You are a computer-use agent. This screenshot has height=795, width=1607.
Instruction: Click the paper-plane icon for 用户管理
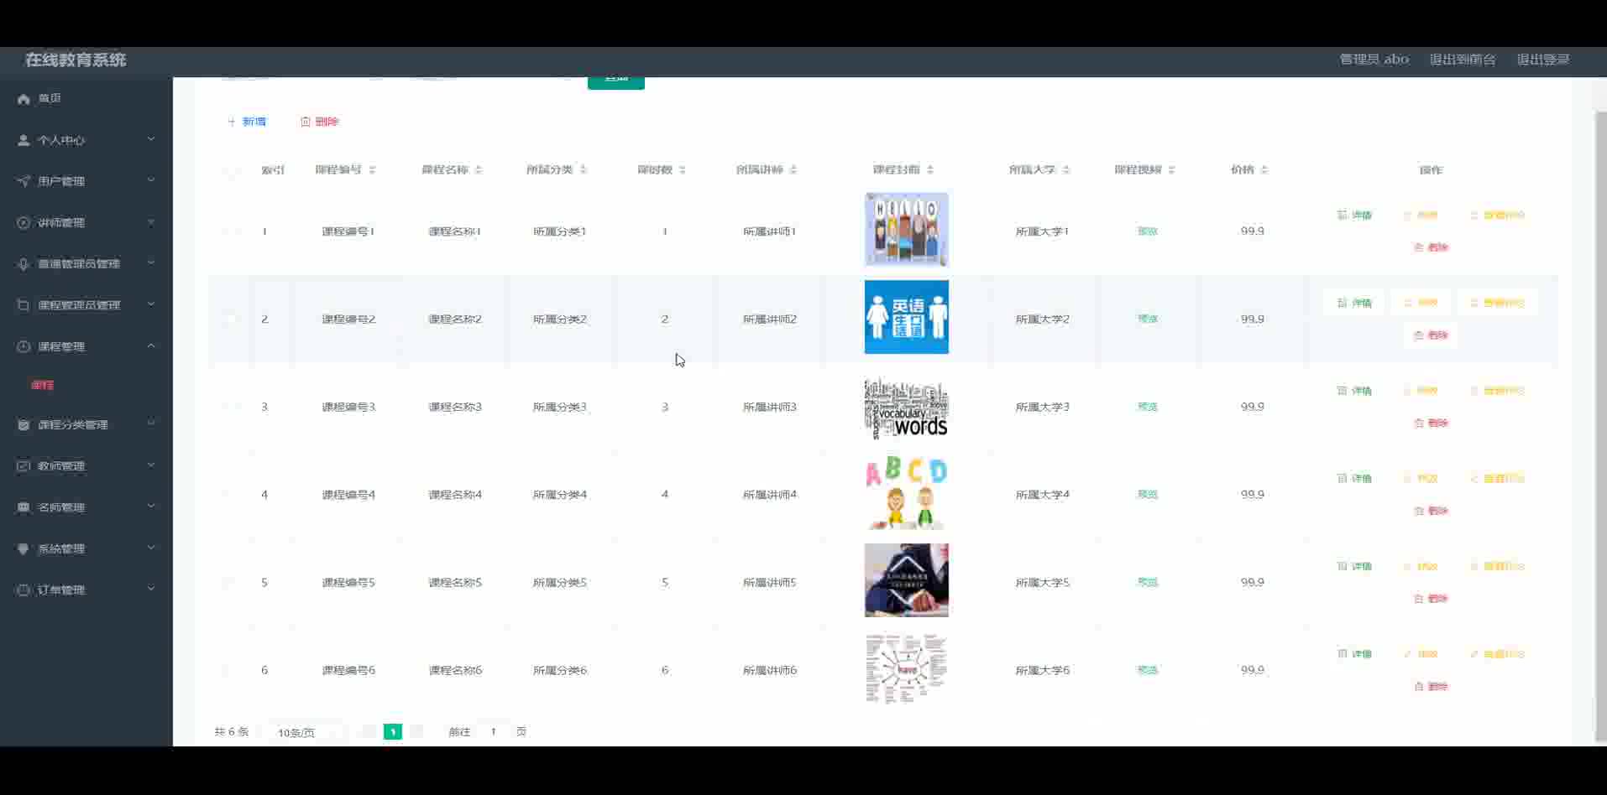coord(24,181)
